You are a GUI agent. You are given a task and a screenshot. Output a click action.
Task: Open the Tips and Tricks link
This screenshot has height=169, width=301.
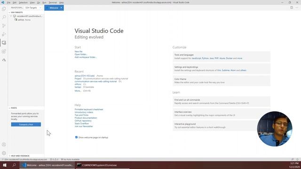tap(81, 115)
